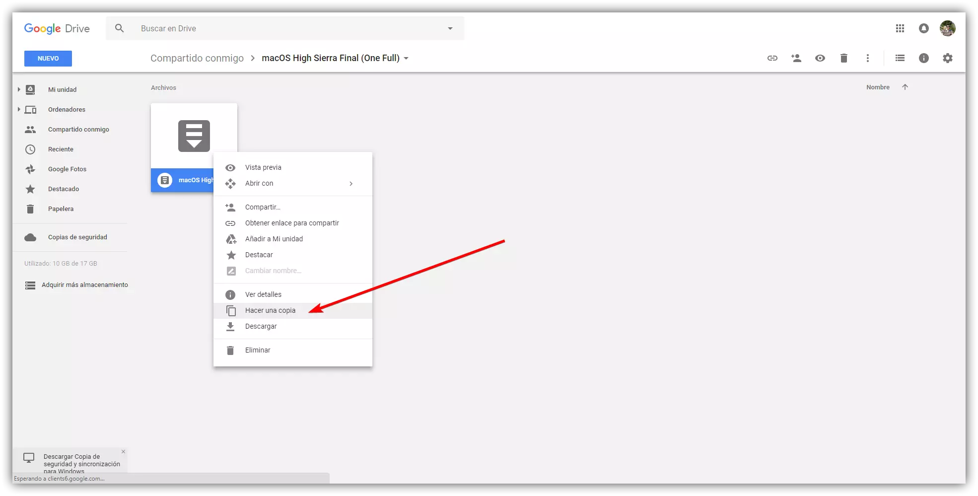Open the Google apps grid

coord(900,28)
